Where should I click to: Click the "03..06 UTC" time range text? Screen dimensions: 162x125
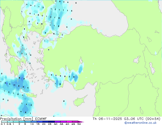point(134,119)
